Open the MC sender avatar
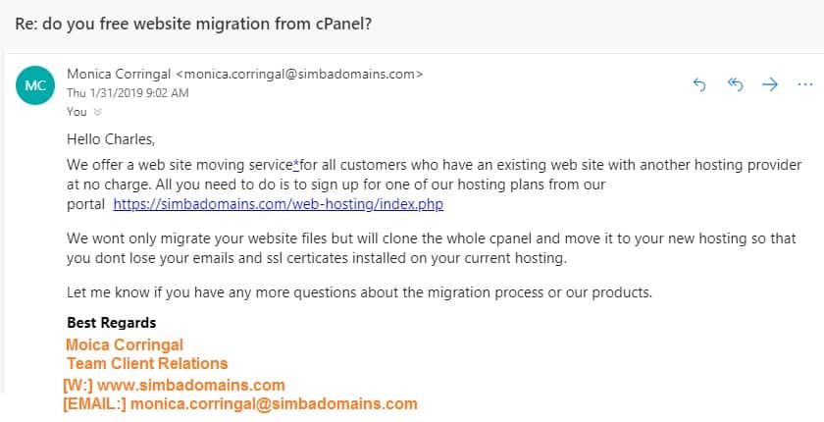 pyautogui.click(x=35, y=85)
